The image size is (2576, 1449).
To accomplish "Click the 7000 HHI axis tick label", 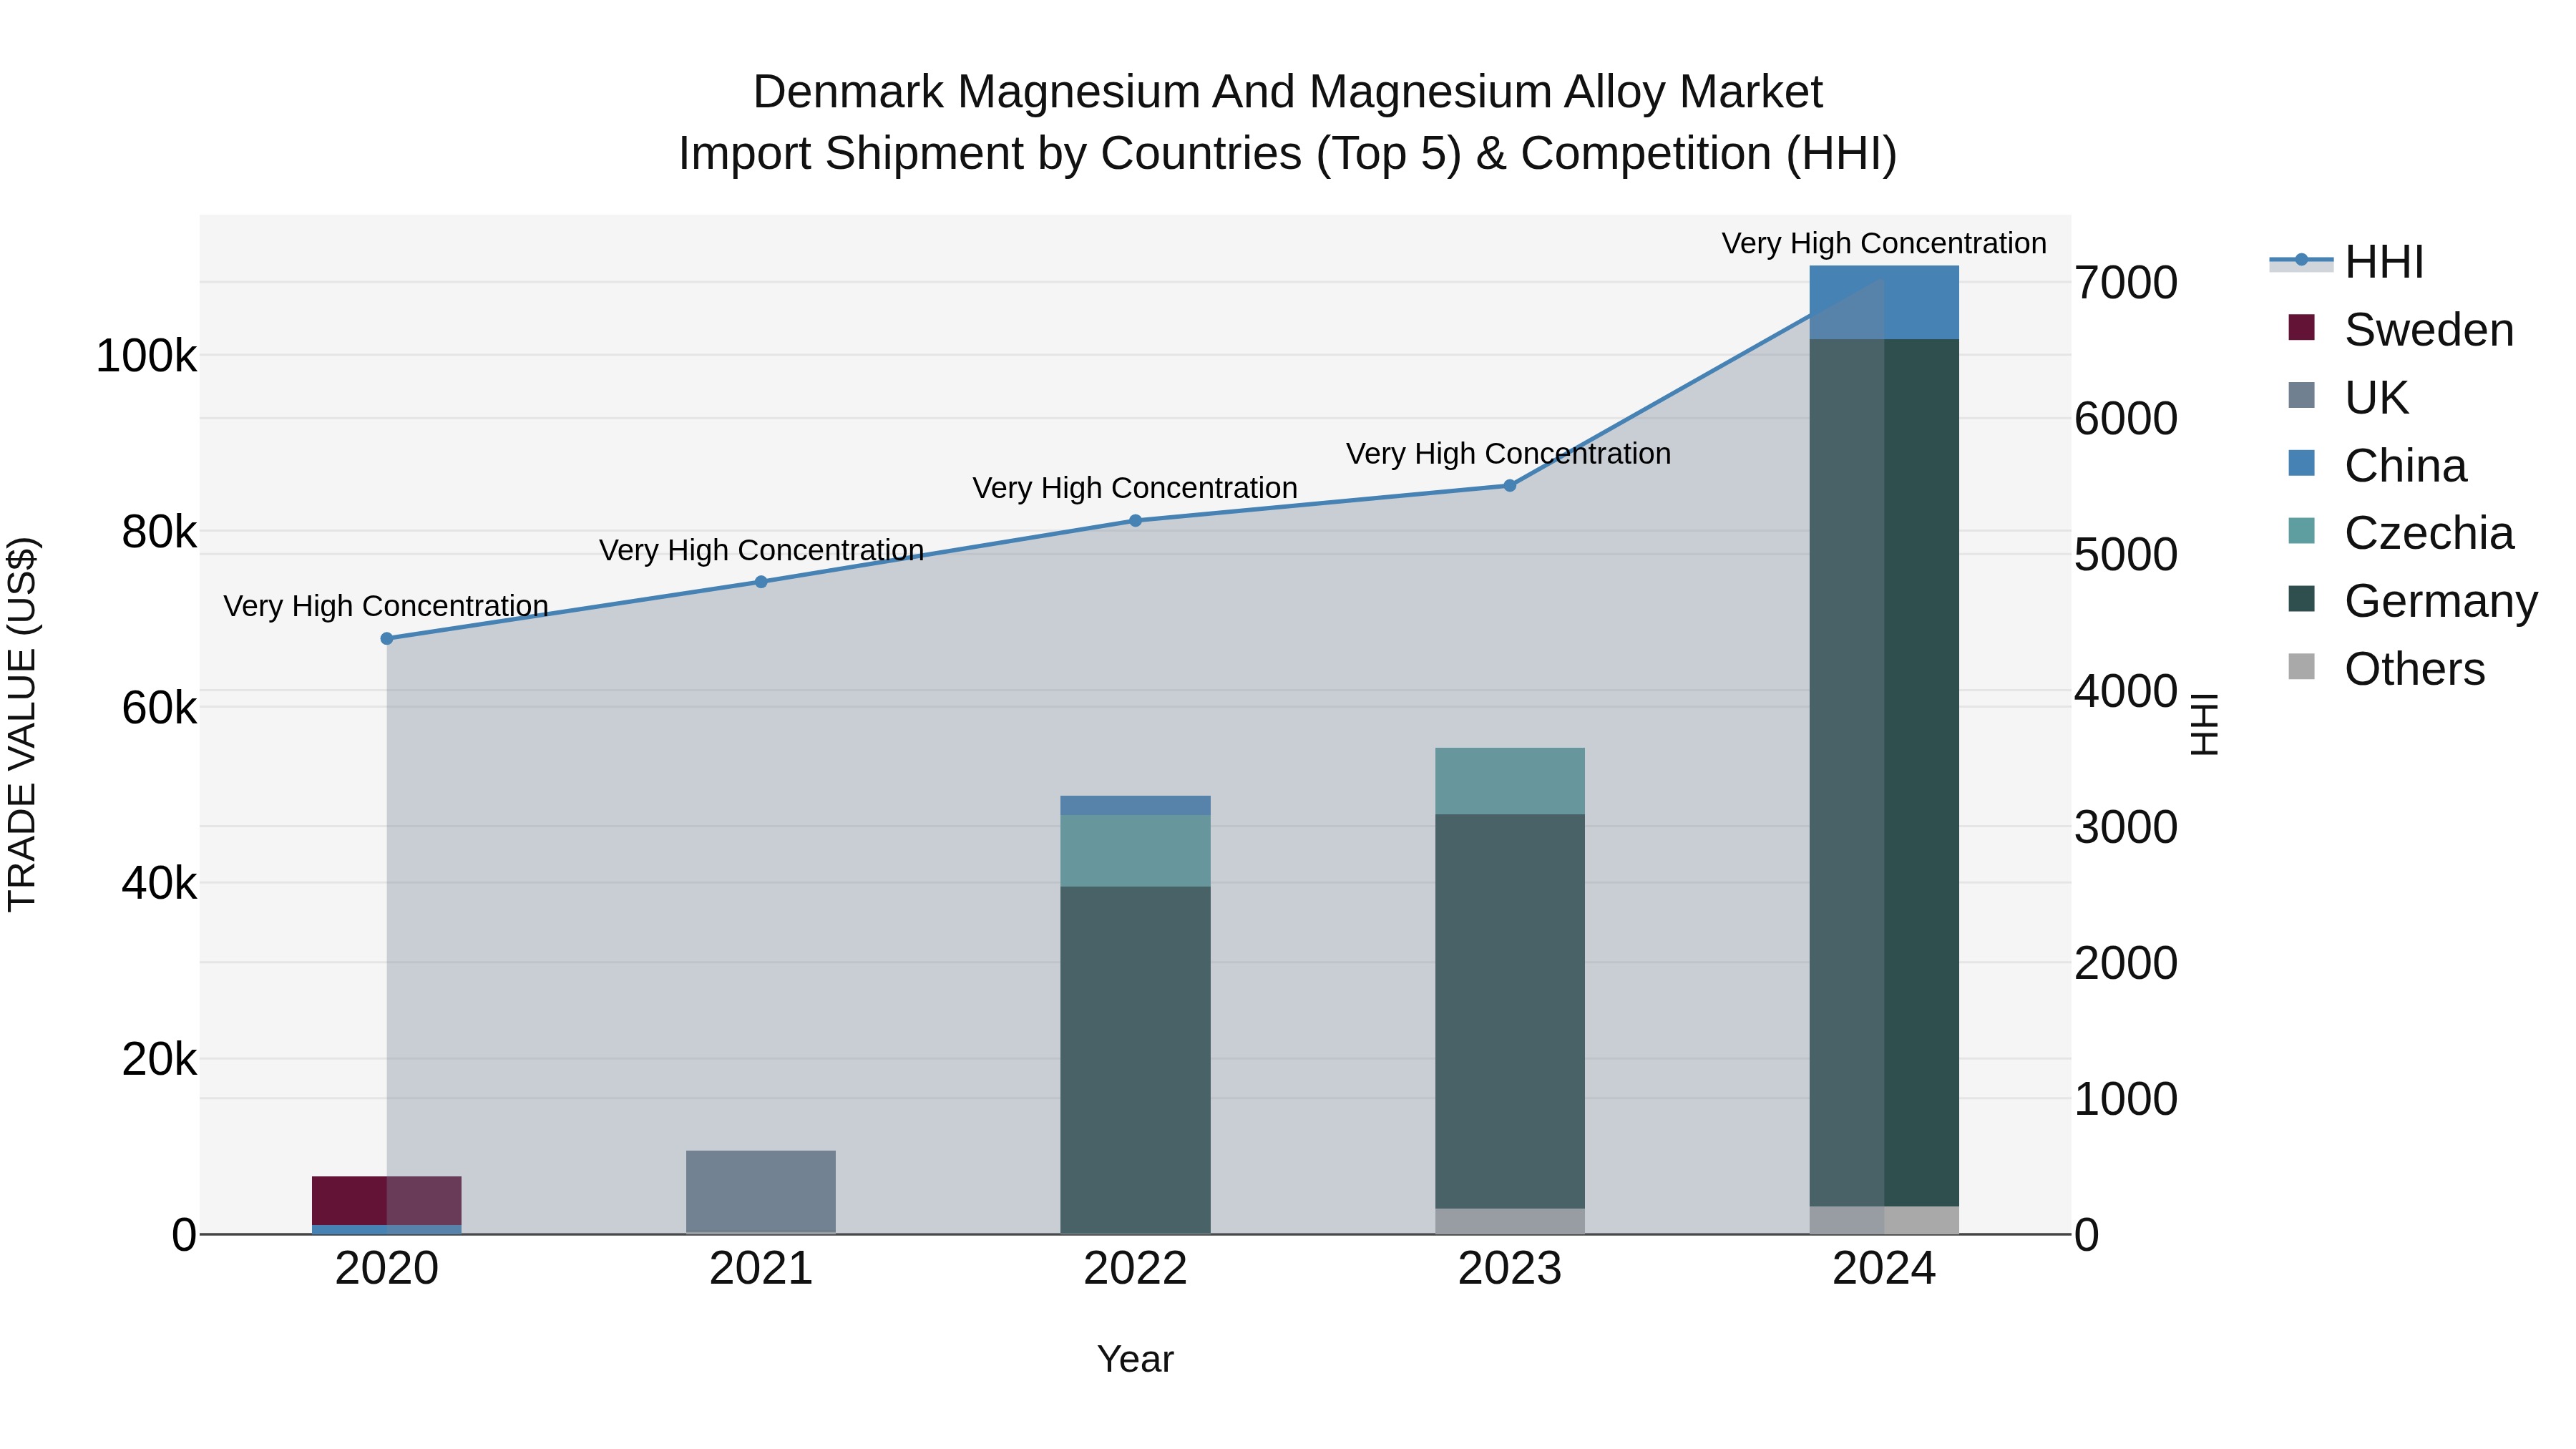I will pyautogui.click(x=2126, y=283).
